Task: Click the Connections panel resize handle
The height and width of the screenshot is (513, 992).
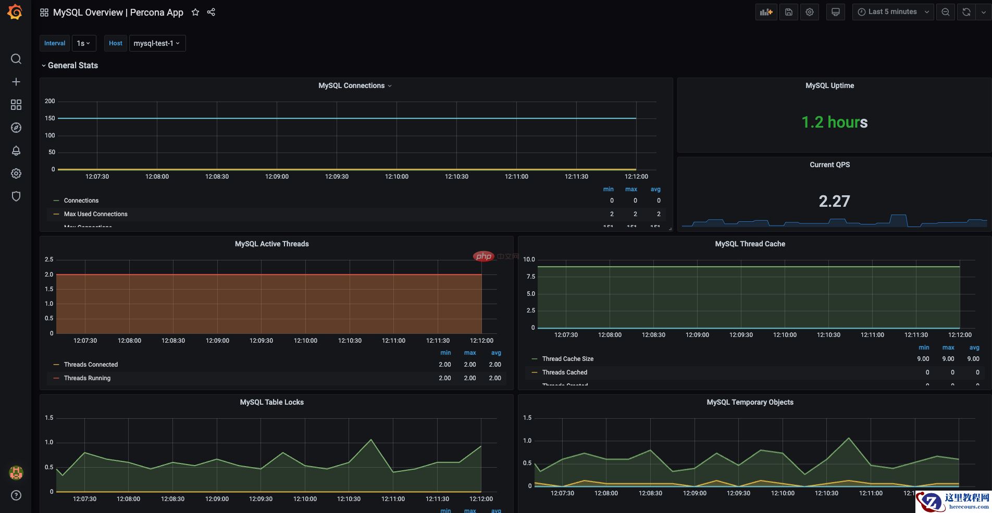Action: click(670, 229)
